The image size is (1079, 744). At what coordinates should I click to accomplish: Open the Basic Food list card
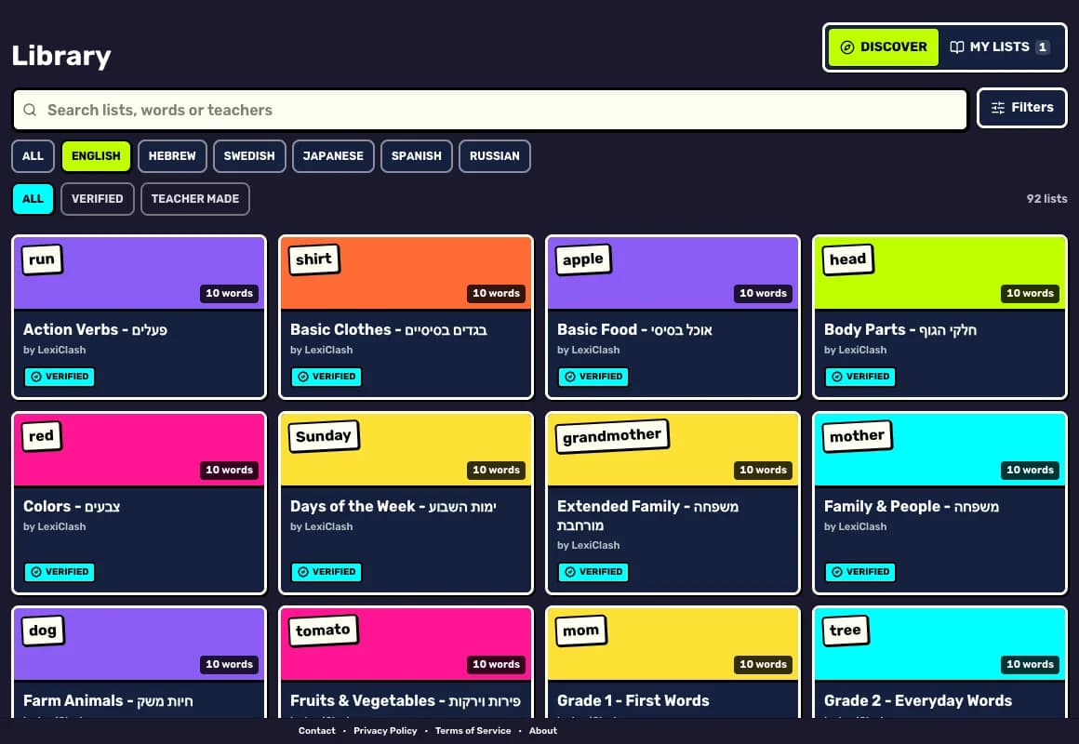(673, 317)
